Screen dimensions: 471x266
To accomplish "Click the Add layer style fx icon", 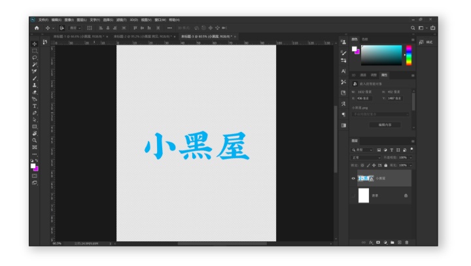I will [371, 242].
